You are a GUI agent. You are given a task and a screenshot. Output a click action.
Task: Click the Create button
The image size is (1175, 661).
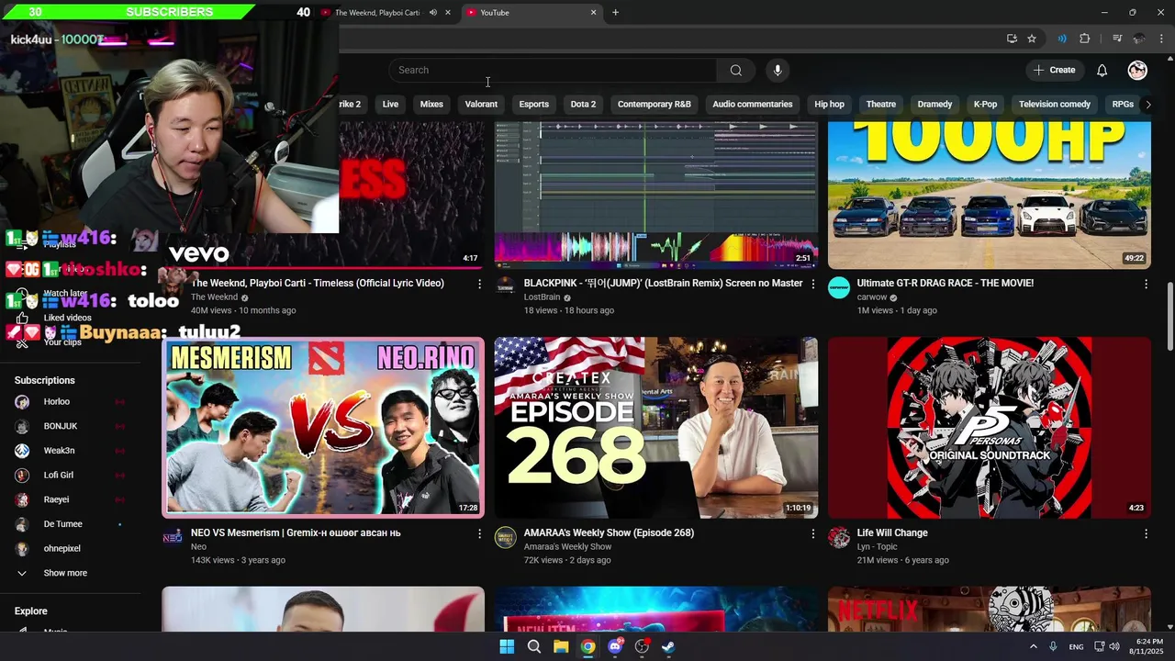coord(1054,71)
